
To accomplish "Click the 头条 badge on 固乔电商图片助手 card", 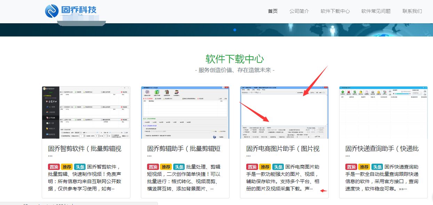I will [x=278, y=166].
